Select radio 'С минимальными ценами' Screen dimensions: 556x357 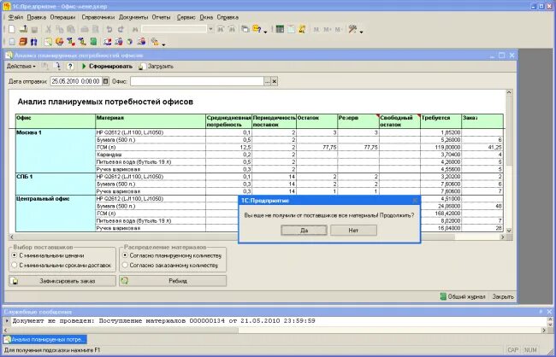point(15,255)
